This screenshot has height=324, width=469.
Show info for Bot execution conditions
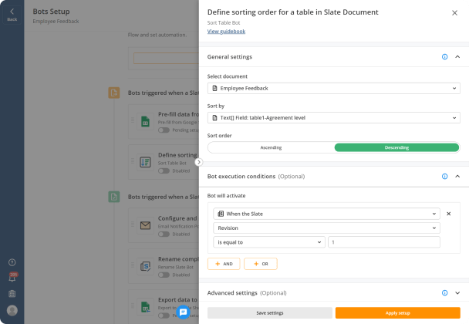(x=445, y=176)
